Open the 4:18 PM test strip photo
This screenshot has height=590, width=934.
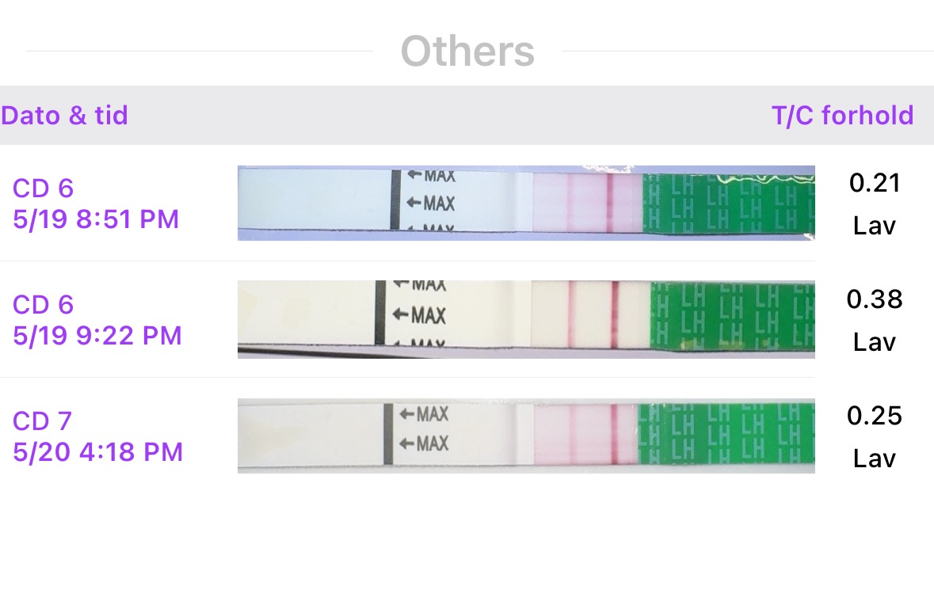click(526, 436)
